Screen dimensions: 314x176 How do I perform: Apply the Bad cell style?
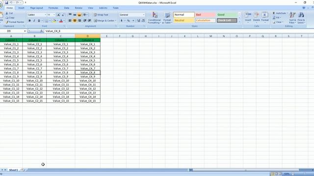(x=205, y=15)
